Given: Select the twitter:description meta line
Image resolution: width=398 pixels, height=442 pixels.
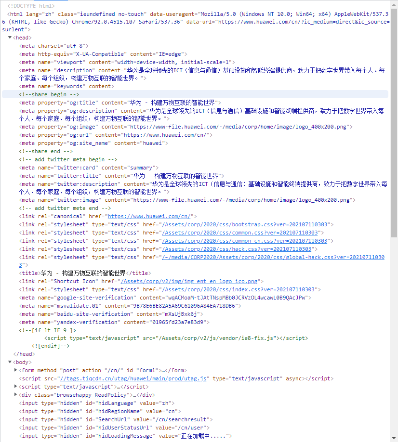Looking at the screenshot, I should 203,188.
